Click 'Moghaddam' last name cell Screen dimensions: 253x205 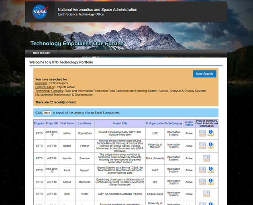click(85, 133)
